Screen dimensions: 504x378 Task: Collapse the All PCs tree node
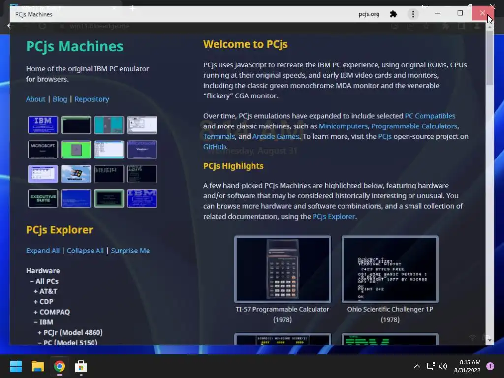pyautogui.click(x=44, y=281)
